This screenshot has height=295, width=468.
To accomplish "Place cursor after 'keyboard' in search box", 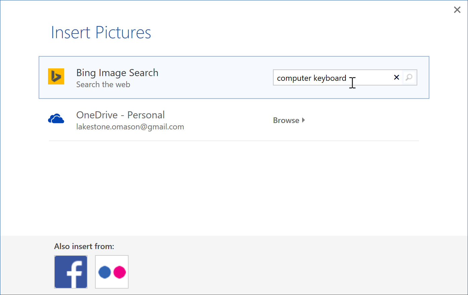I will tap(347, 78).
